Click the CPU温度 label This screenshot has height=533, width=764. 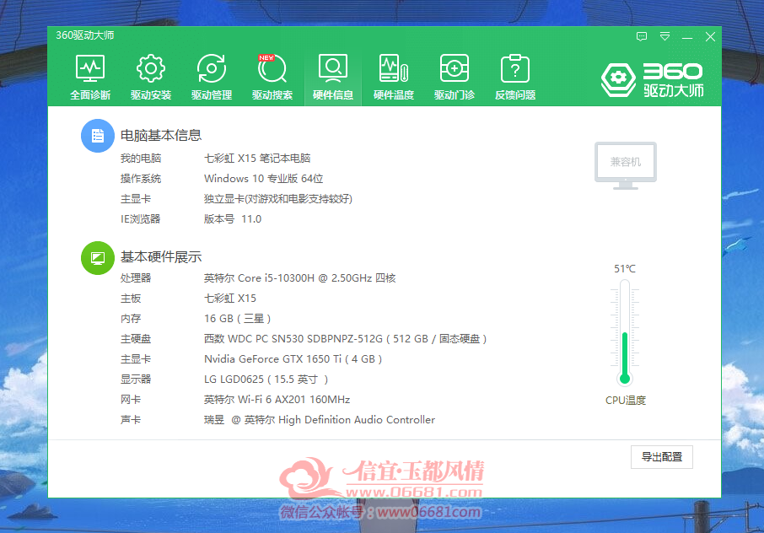[x=626, y=401]
